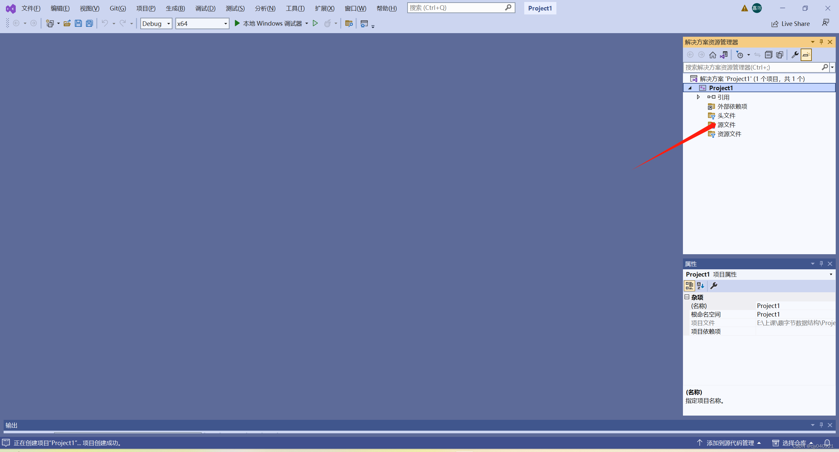This screenshot has width=839, height=452.
Task: Open the 生成(B) Build menu
Action: 175,8
